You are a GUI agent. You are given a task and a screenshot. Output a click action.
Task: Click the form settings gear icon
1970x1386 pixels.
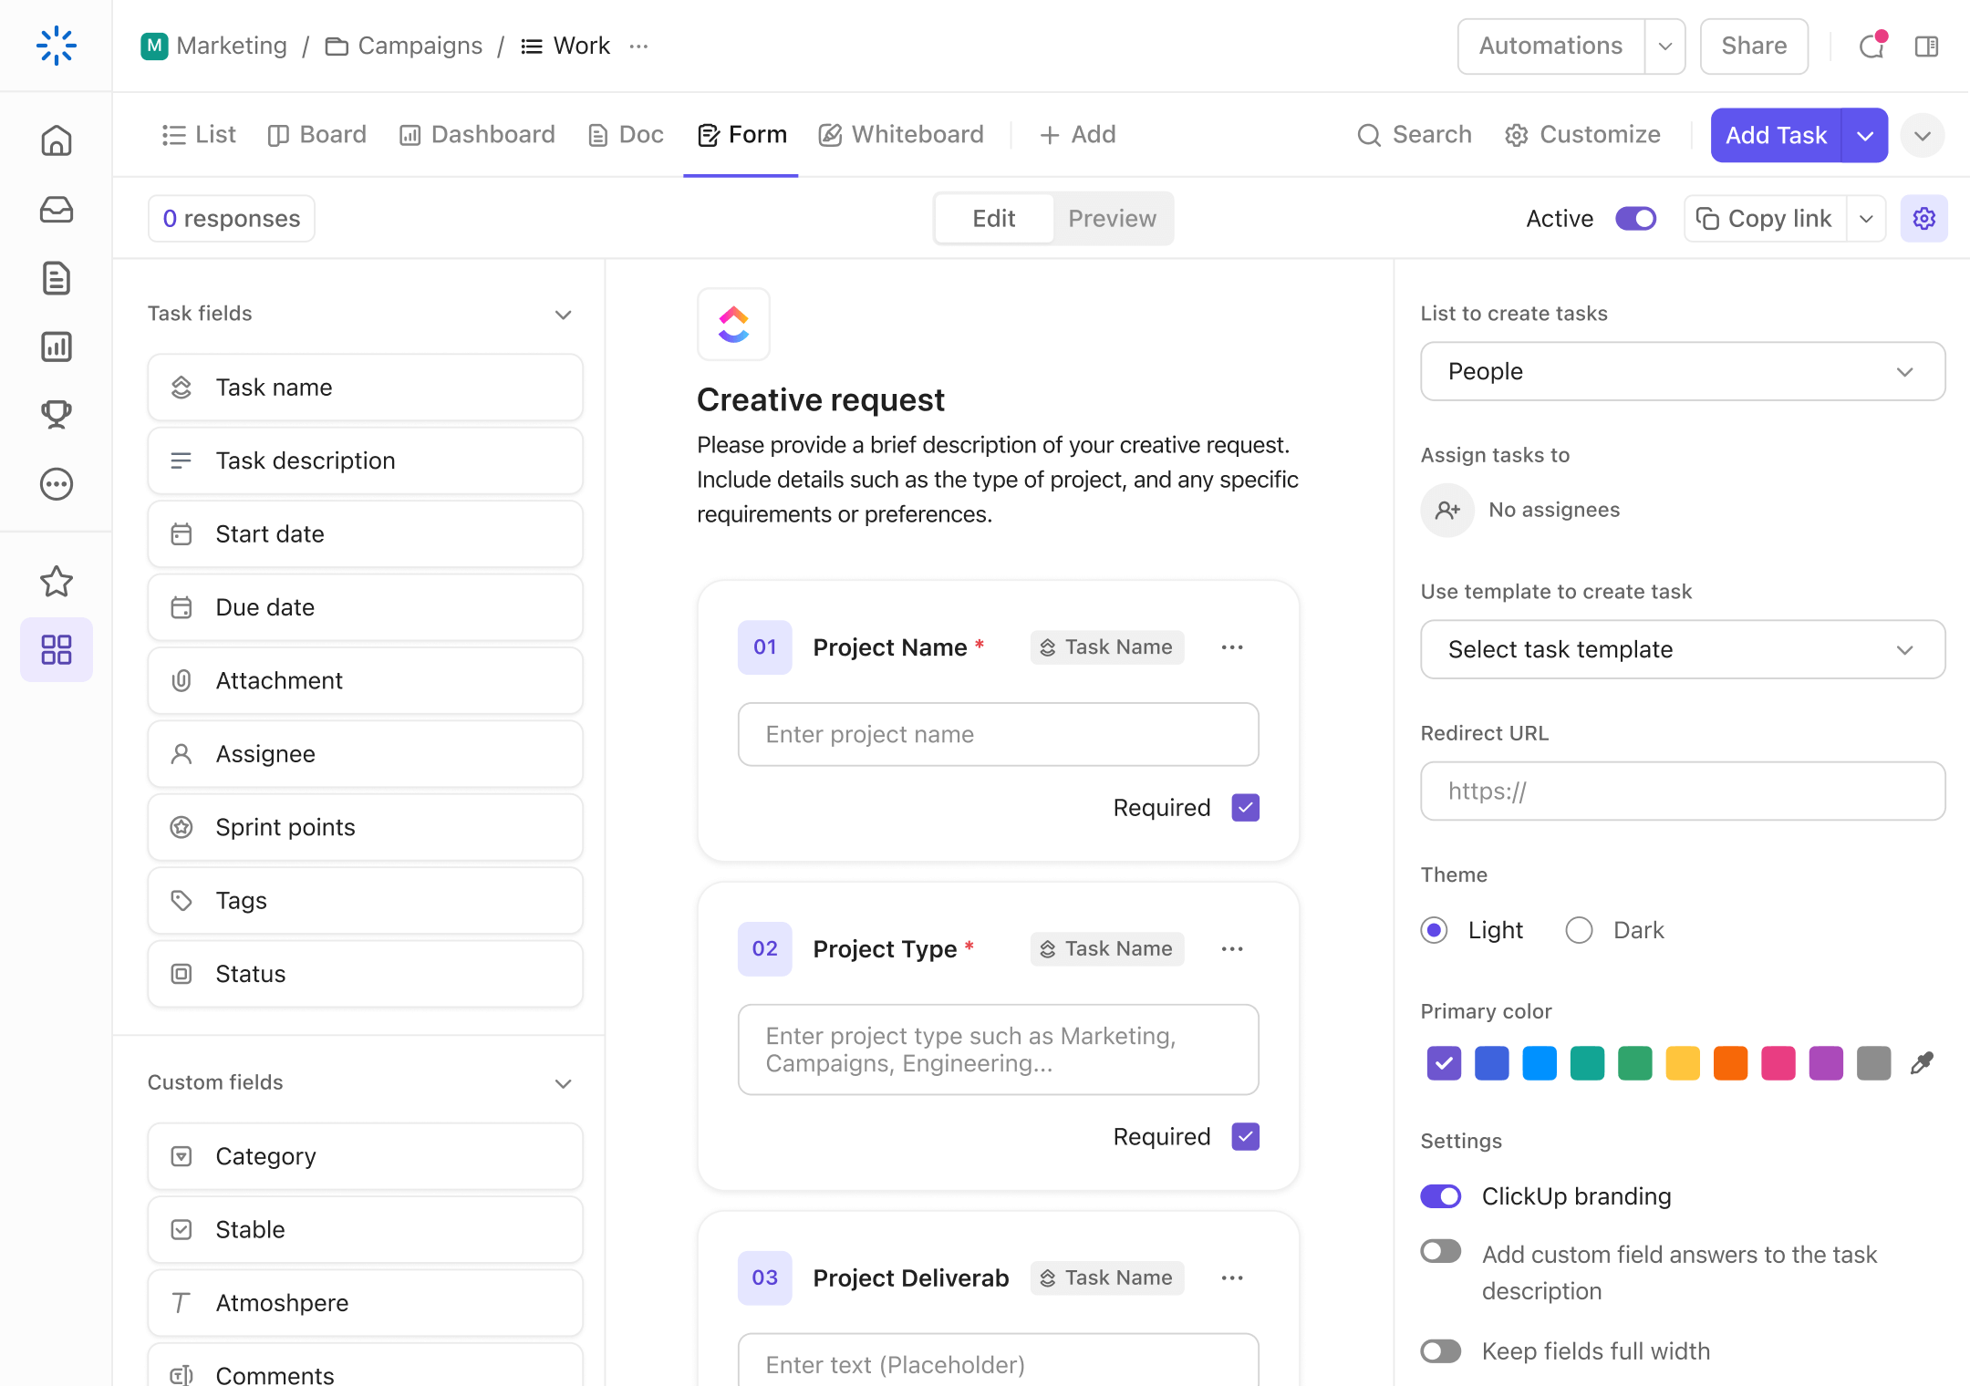[1923, 219]
